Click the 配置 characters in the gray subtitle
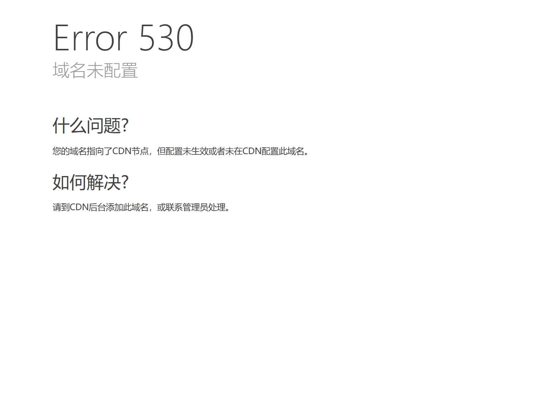Viewport: 550px width, 415px height. click(x=121, y=70)
